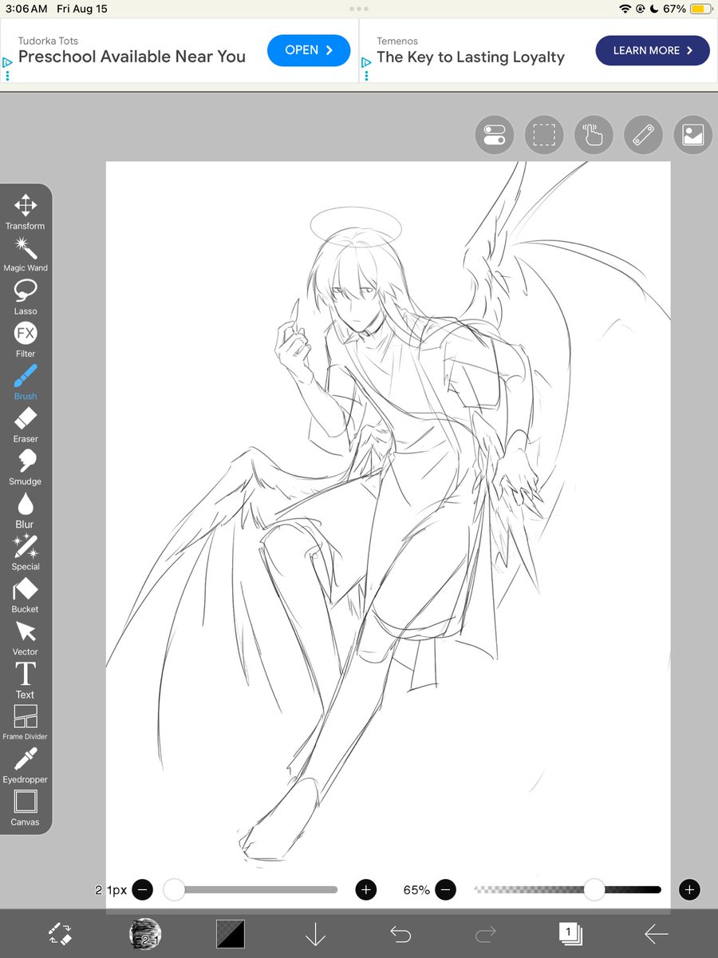Image resolution: width=718 pixels, height=958 pixels.
Task: Select the Eraser tool
Action: coord(26,425)
